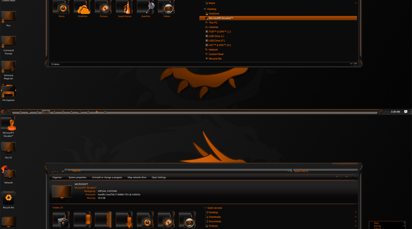Collapse the Folders (7) group
The height and width of the screenshot is (229, 412).
57,208
